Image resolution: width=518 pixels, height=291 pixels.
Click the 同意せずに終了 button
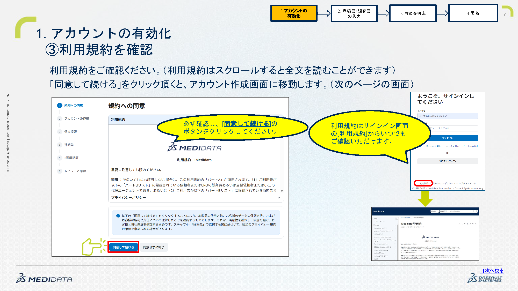(x=154, y=247)
